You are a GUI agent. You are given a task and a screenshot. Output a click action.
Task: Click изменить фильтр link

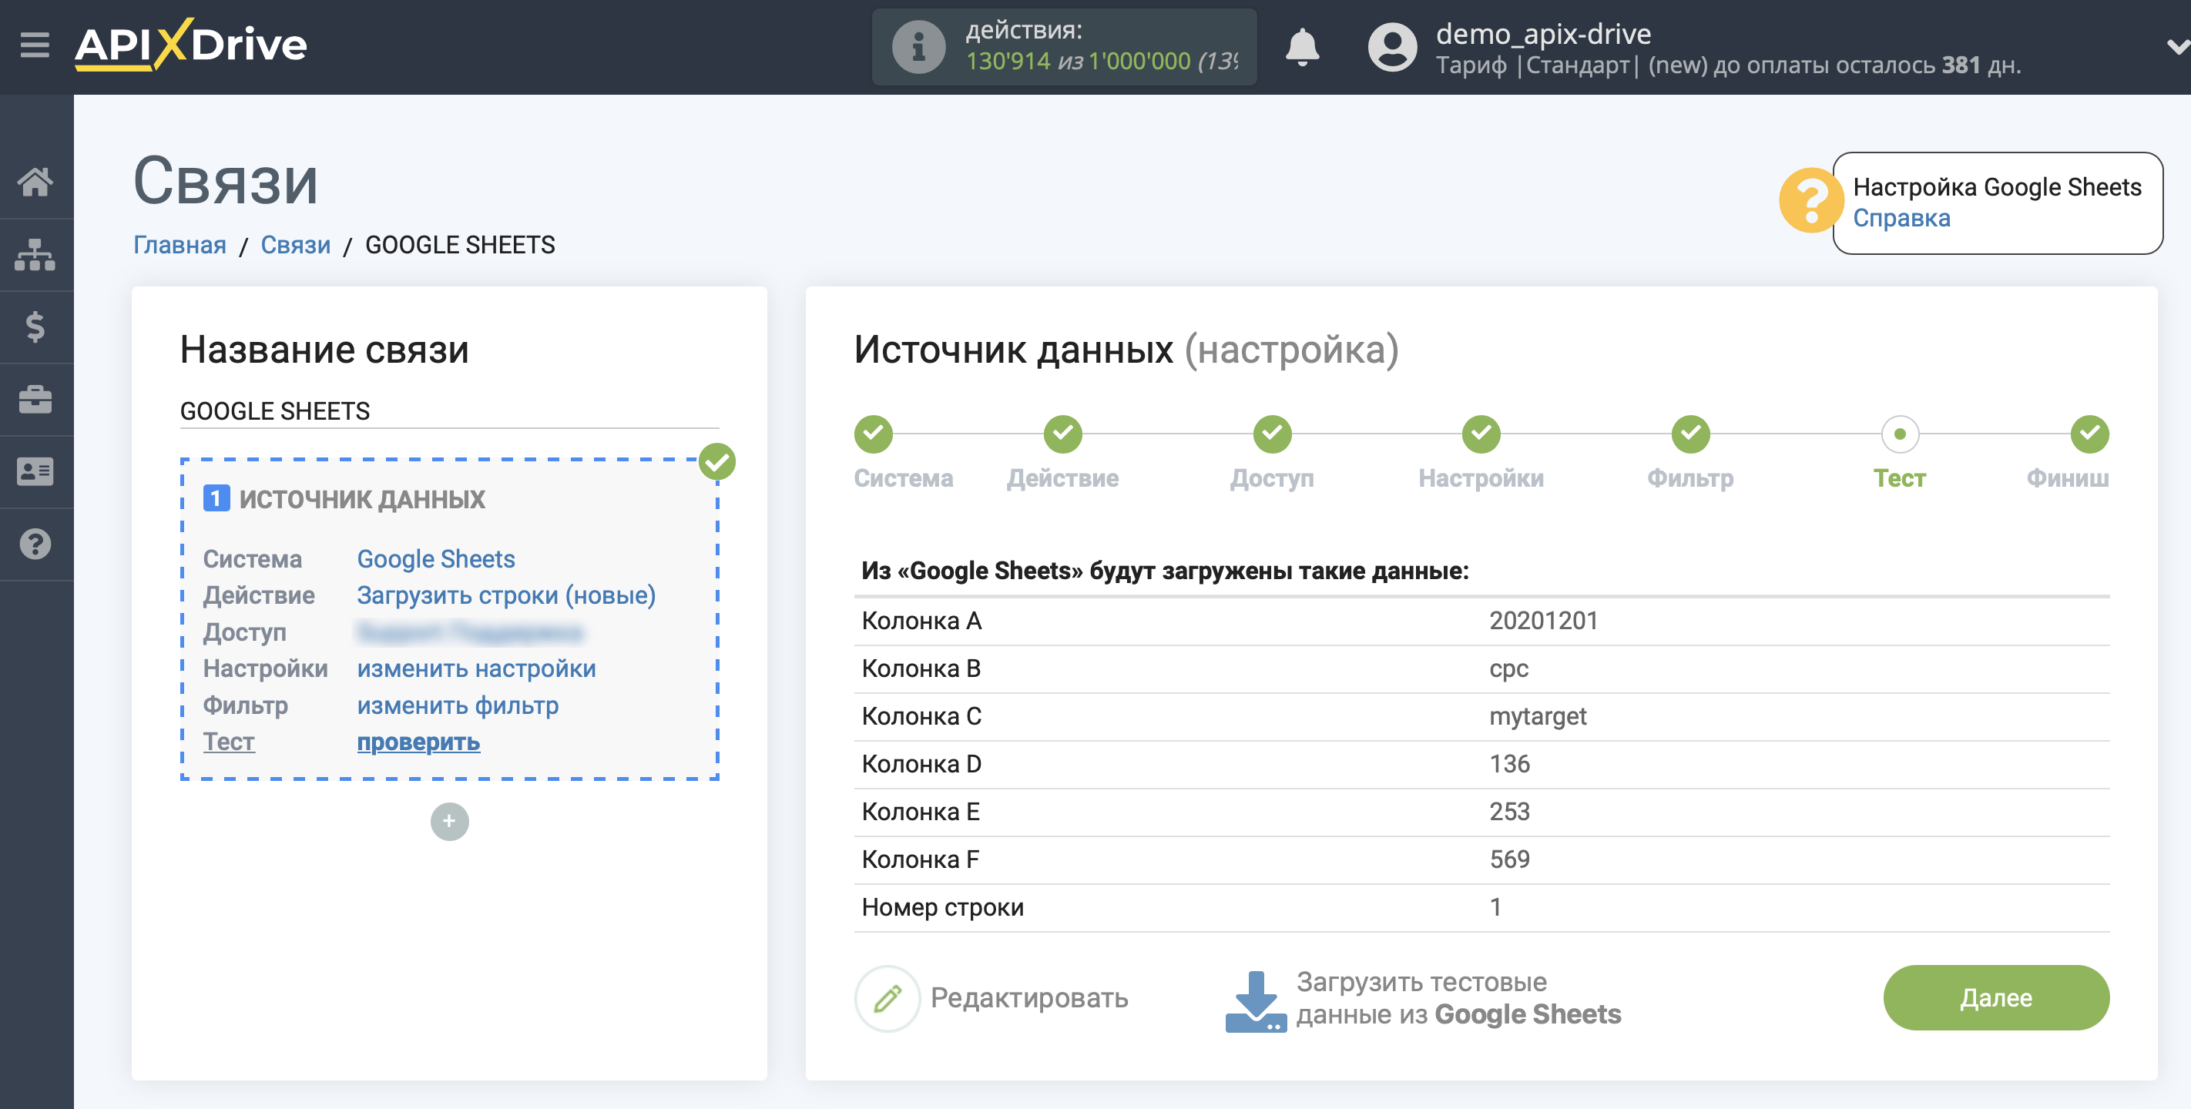458,705
